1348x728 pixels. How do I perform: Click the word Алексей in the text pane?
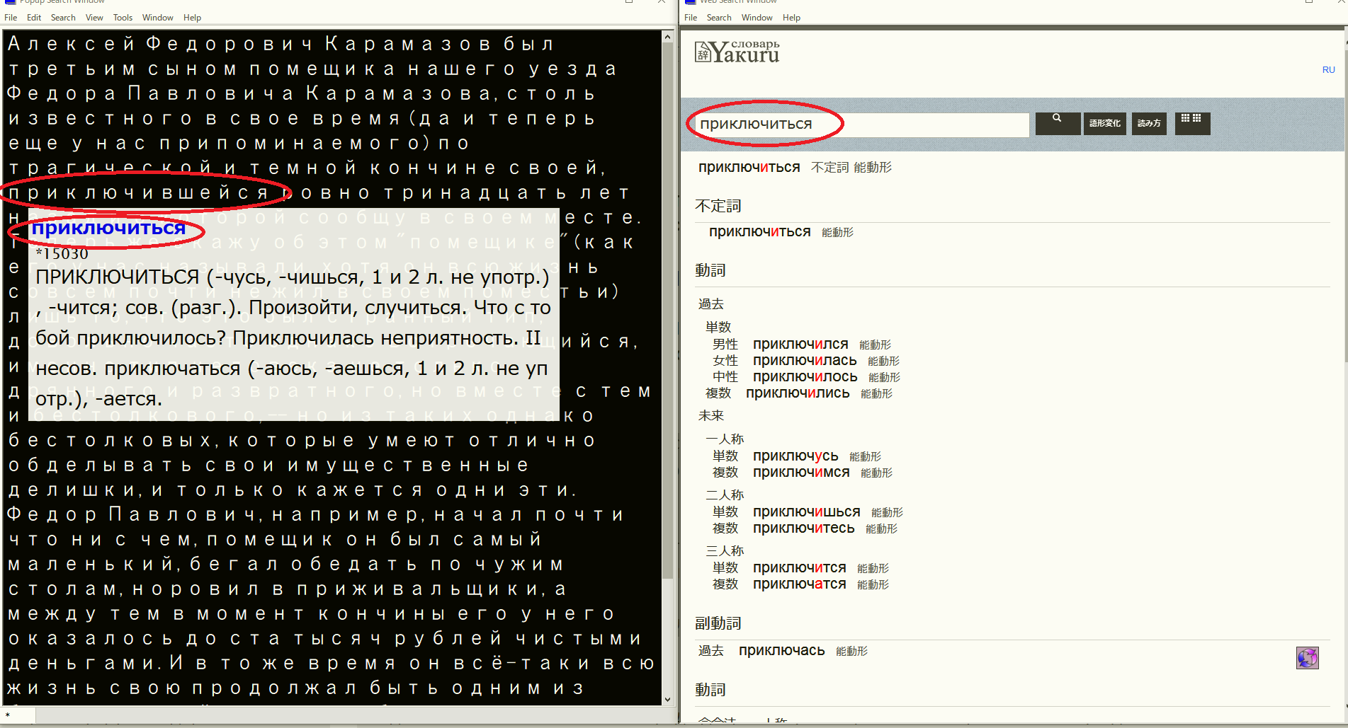point(71,44)
